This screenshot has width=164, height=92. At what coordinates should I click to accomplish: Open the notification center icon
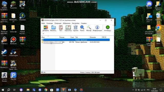pyautogui.click(x=161, y=90)
